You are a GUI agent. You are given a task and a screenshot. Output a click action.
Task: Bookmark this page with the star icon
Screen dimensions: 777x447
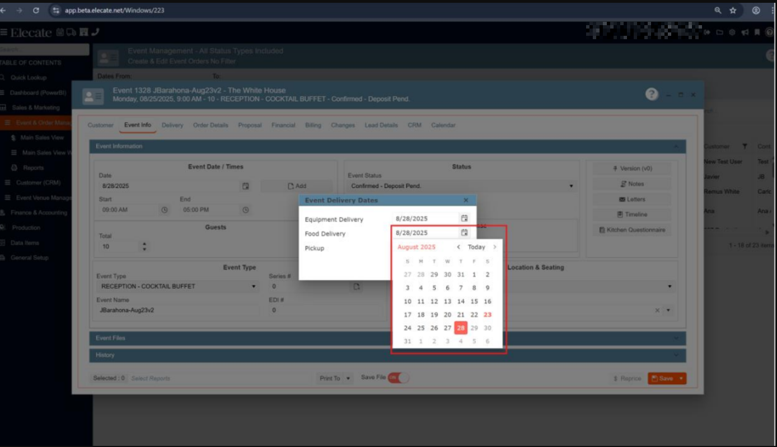coord(733,10)
